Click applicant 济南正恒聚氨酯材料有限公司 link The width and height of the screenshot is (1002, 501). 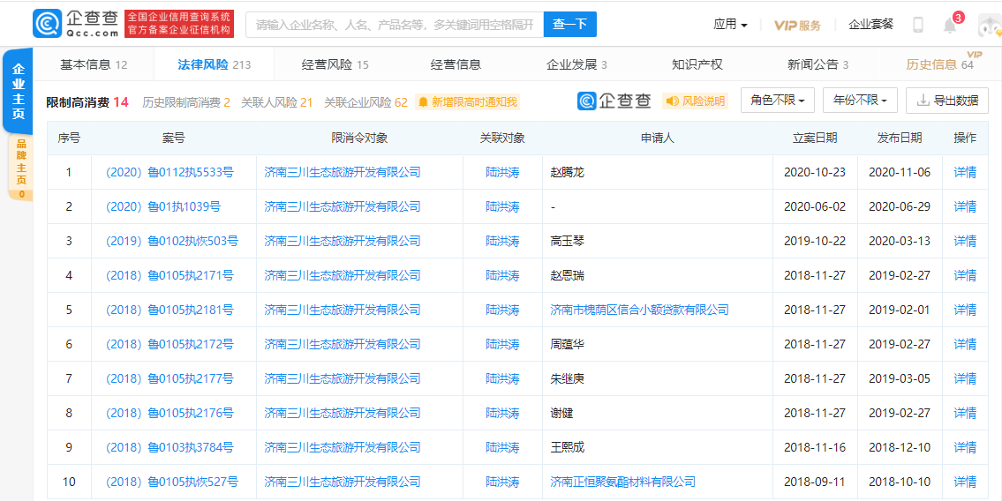[622, 482]
